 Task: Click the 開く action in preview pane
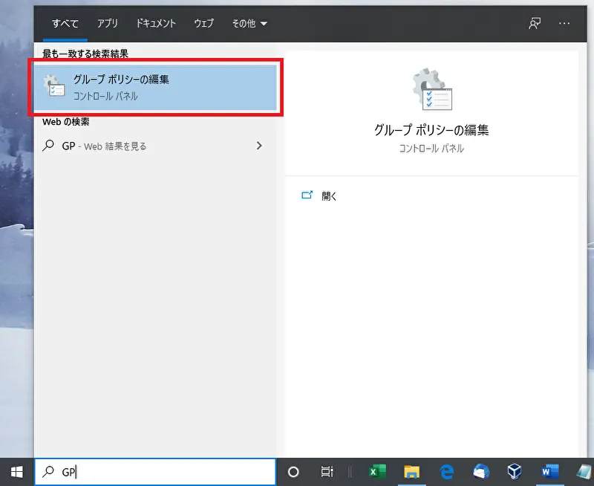pos(329,196)
